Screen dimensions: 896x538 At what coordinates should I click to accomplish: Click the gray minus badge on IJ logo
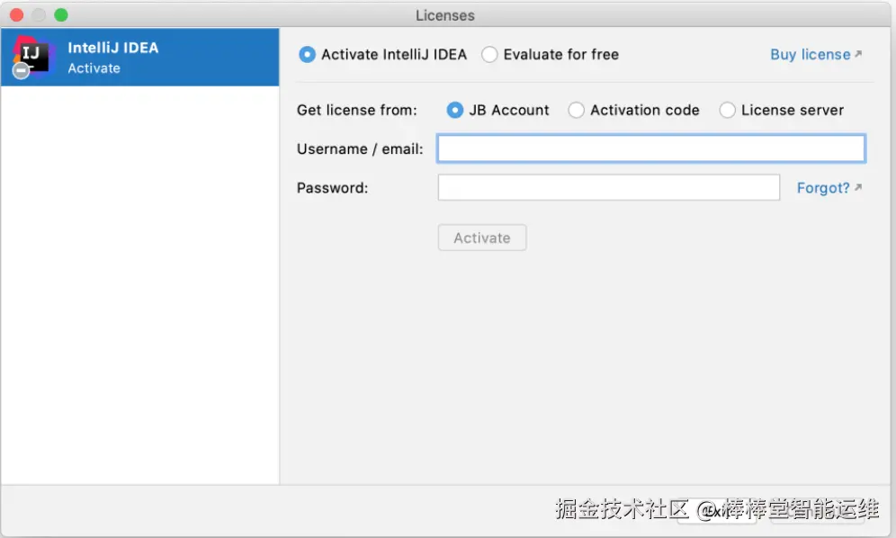(x=22, y=71)
